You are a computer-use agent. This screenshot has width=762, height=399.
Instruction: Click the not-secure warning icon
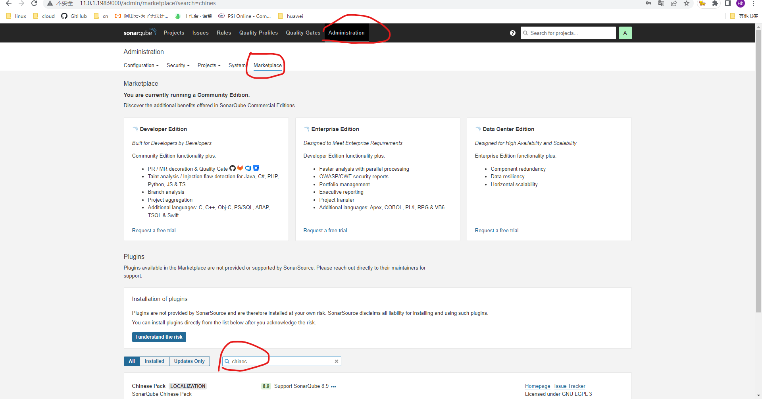pos(50,3)
